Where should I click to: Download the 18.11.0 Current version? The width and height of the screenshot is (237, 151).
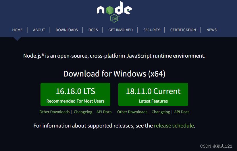[153, 94]
